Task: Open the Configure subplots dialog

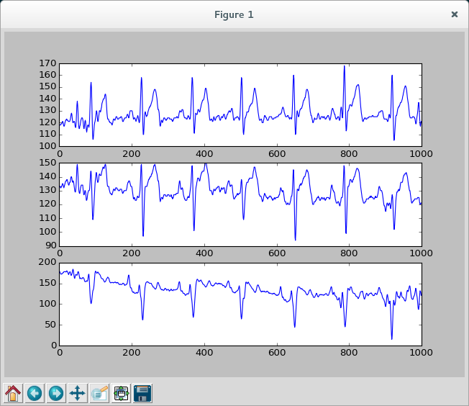Action: 121,393
